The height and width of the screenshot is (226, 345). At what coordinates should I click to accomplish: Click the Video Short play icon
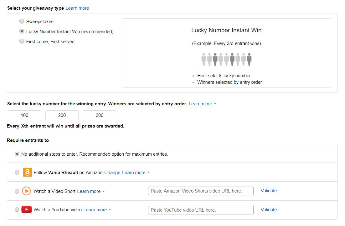tap(26, 191)
